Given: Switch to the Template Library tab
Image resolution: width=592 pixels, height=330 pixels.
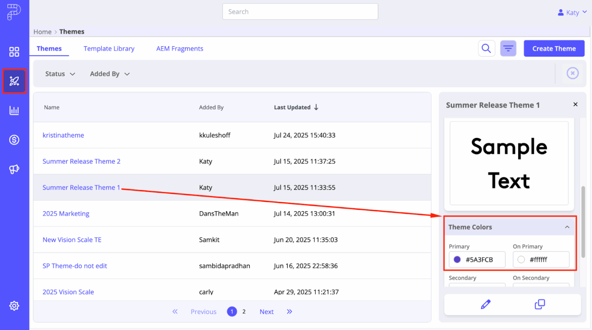Looking at the screenshot, I should [109, 49].
